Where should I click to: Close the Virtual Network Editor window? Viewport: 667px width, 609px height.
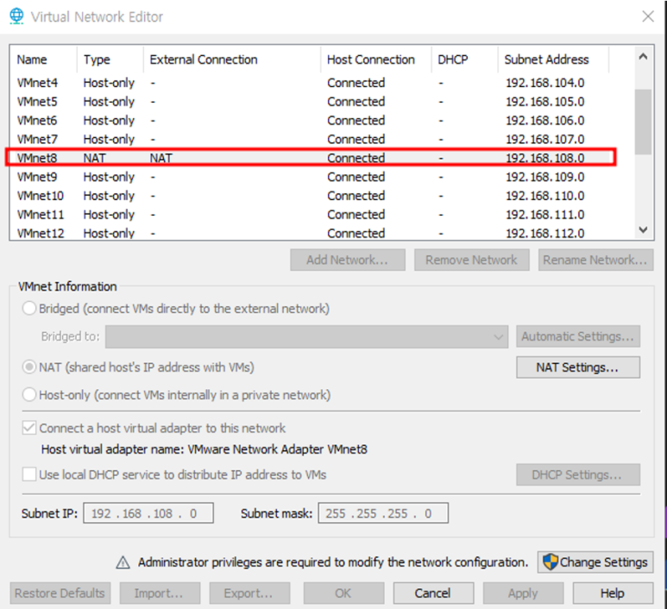tap(647, 16)
